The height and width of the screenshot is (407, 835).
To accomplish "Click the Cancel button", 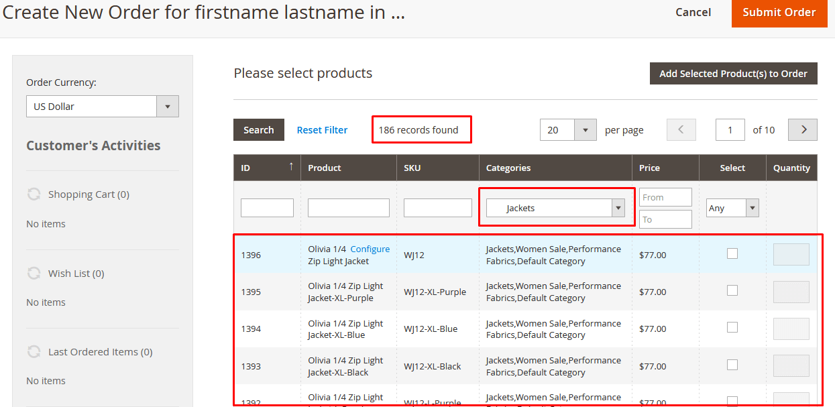I will click(x=693, y=12).
